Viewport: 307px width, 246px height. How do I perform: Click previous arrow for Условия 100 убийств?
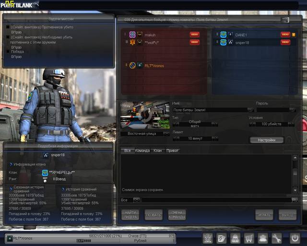coord(252,124)
